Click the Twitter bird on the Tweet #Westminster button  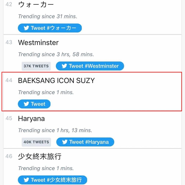click(x=64, y=66)
